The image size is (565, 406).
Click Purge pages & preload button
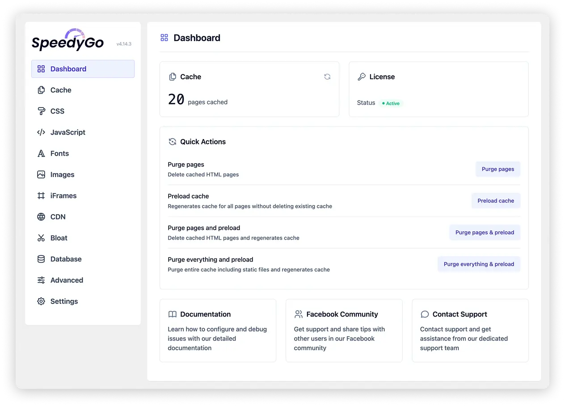tap(485, 233)
